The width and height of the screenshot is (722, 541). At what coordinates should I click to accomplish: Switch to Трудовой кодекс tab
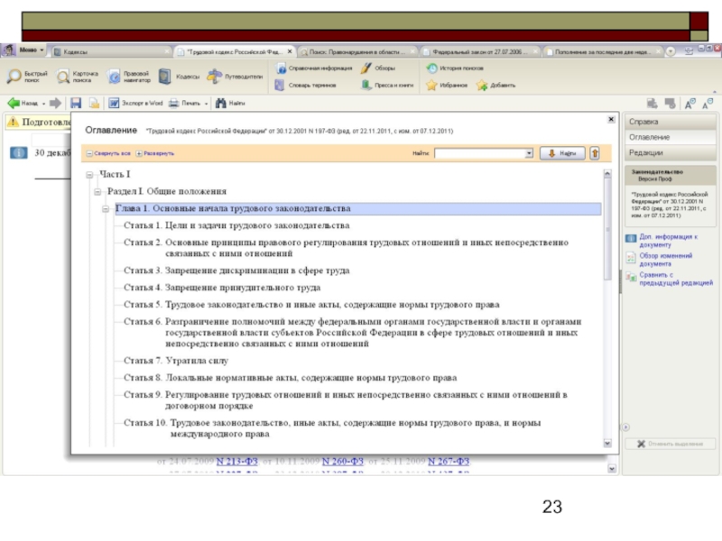coord(235,52)
